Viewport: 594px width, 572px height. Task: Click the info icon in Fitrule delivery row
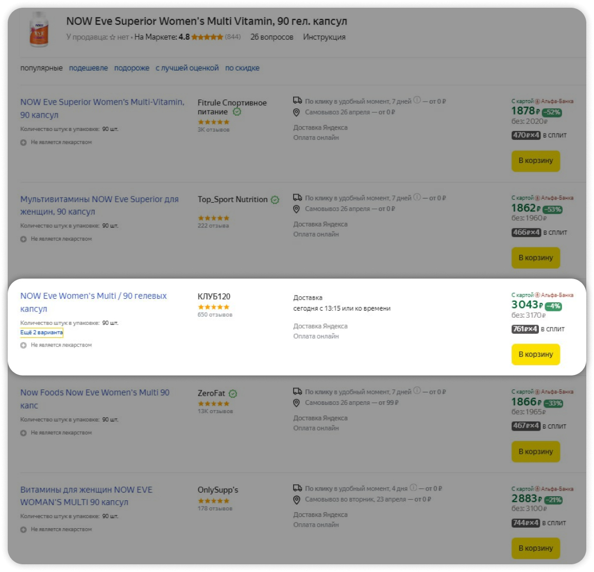417,100
